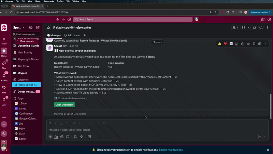
Task: Toggle bulleted list in composer
Action: [x=86, y=123]
